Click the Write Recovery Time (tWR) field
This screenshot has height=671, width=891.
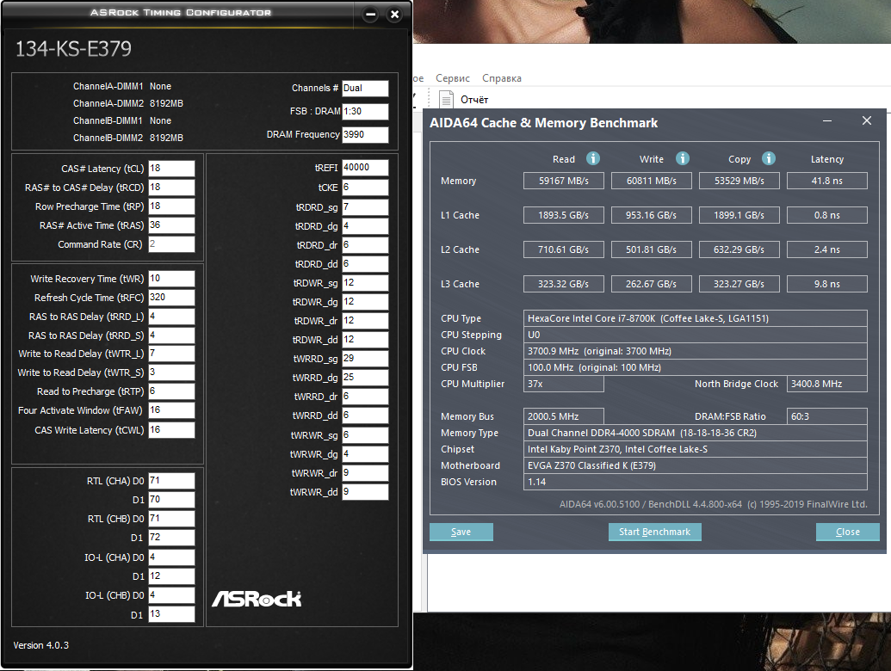[171, 279]
